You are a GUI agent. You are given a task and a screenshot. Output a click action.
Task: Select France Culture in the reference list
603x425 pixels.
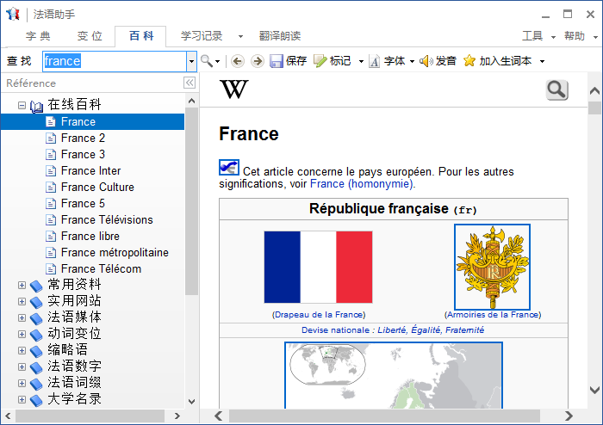pos(97,187)
